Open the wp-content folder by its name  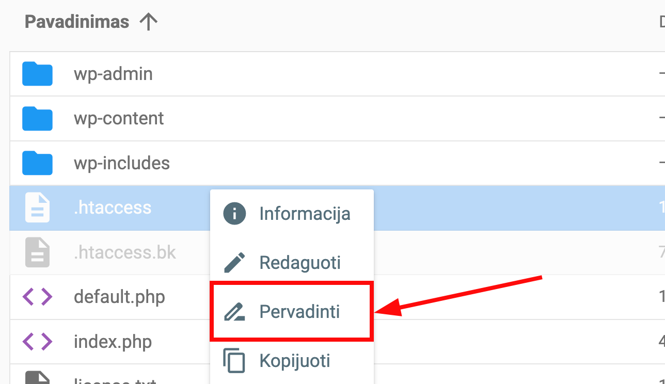click(119, 118)
